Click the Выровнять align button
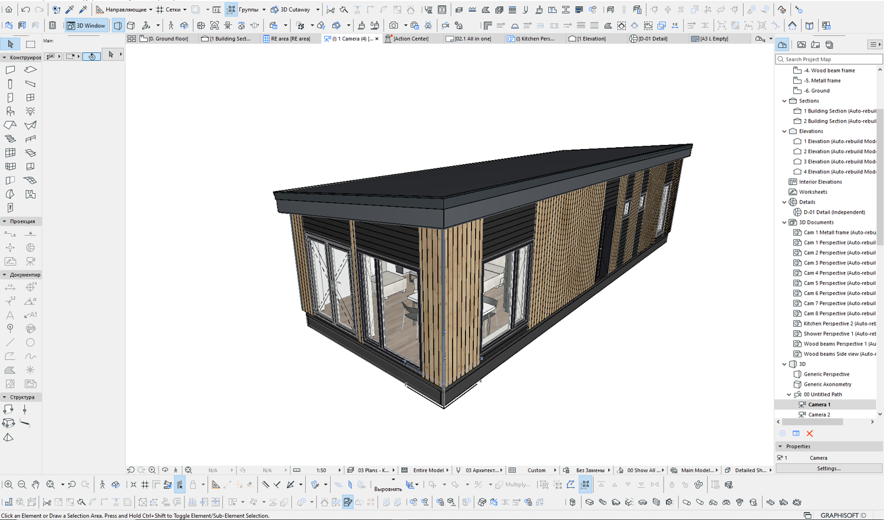 388,489
